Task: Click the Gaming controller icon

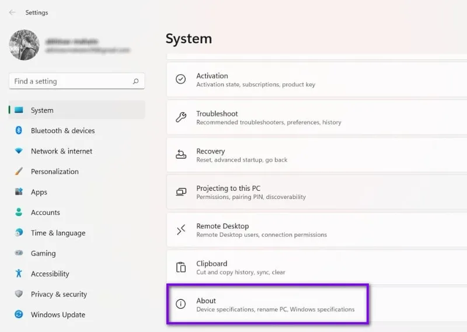Action: tap(19, 253)
